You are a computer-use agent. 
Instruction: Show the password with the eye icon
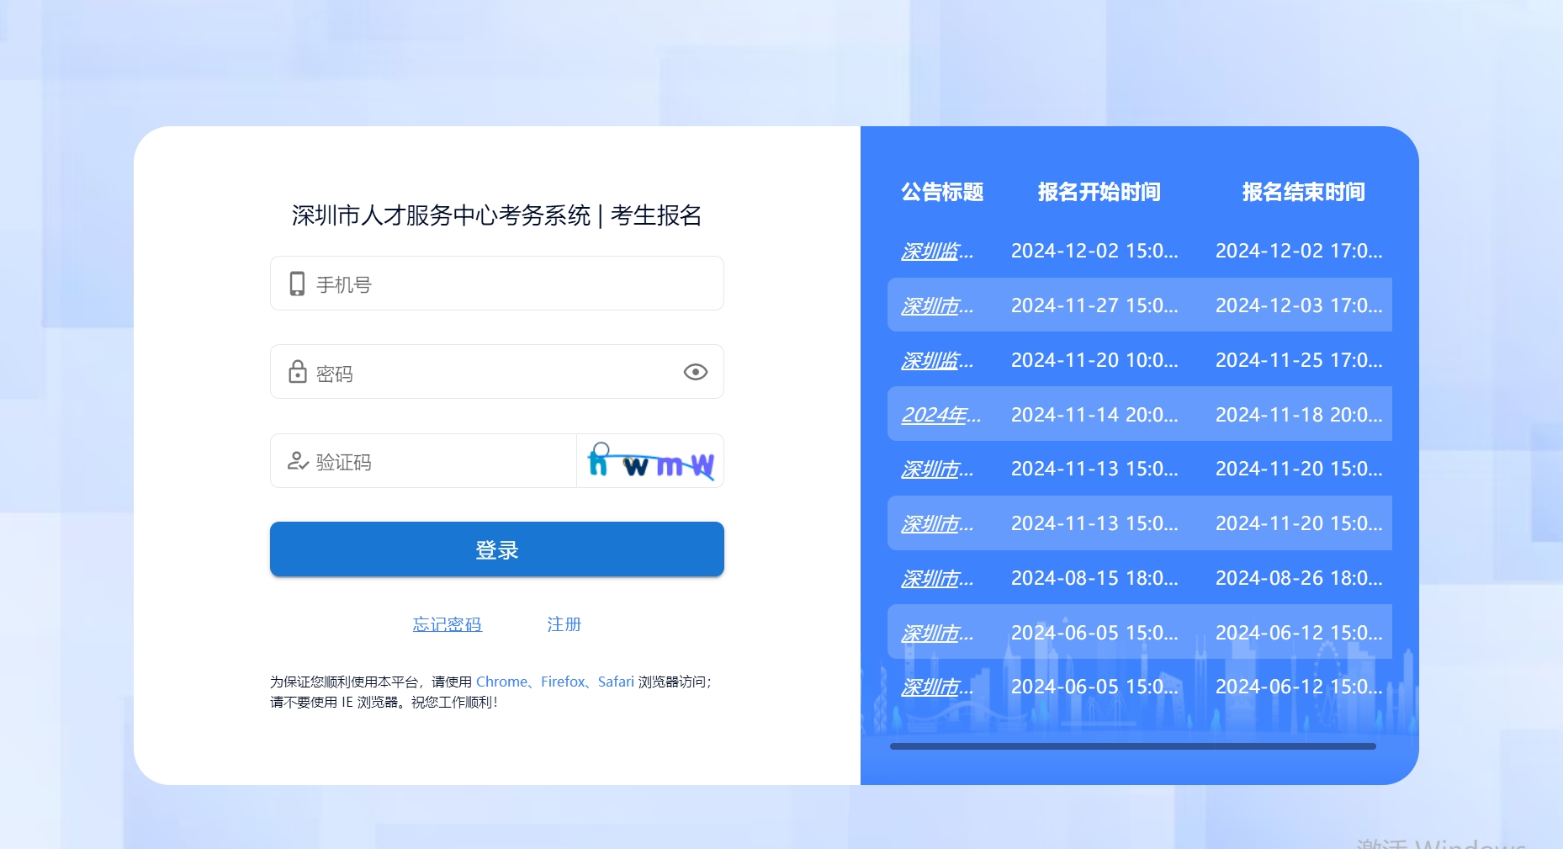[695, 372]
